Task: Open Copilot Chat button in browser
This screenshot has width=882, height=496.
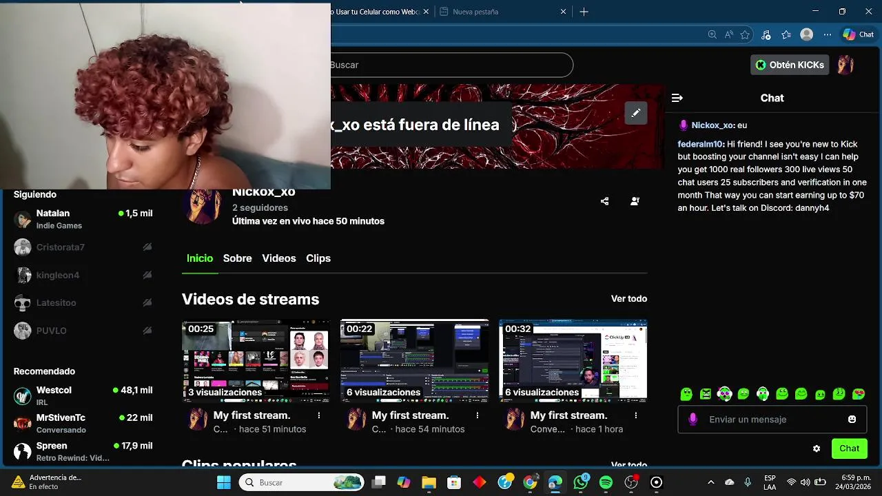Action: 859,34
